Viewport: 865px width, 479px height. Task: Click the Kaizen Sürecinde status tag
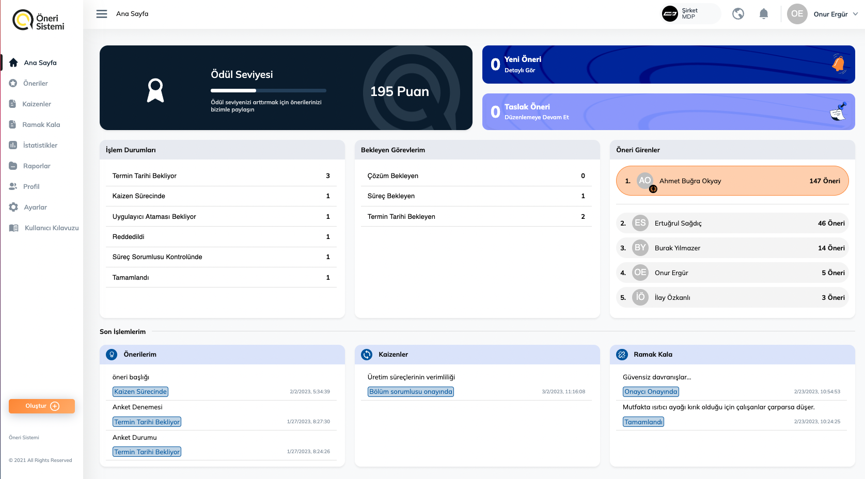click(140, 392)
